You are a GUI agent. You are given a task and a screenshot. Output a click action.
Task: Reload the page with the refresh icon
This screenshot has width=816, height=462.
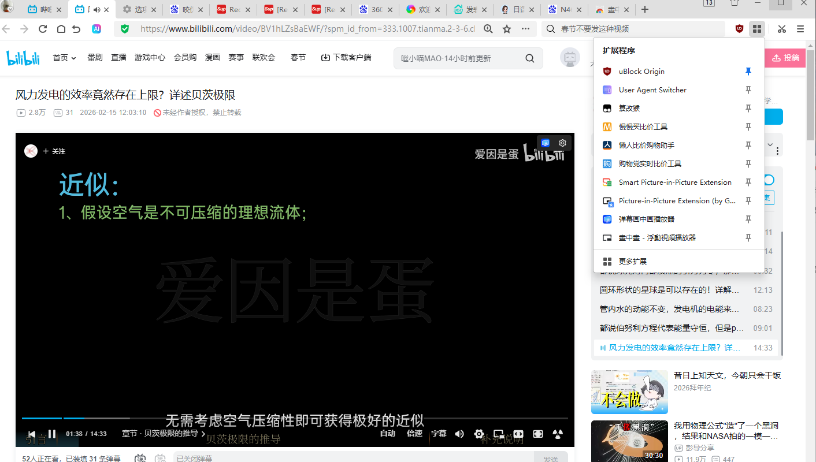pyautogui.click(x=43, y=29)
